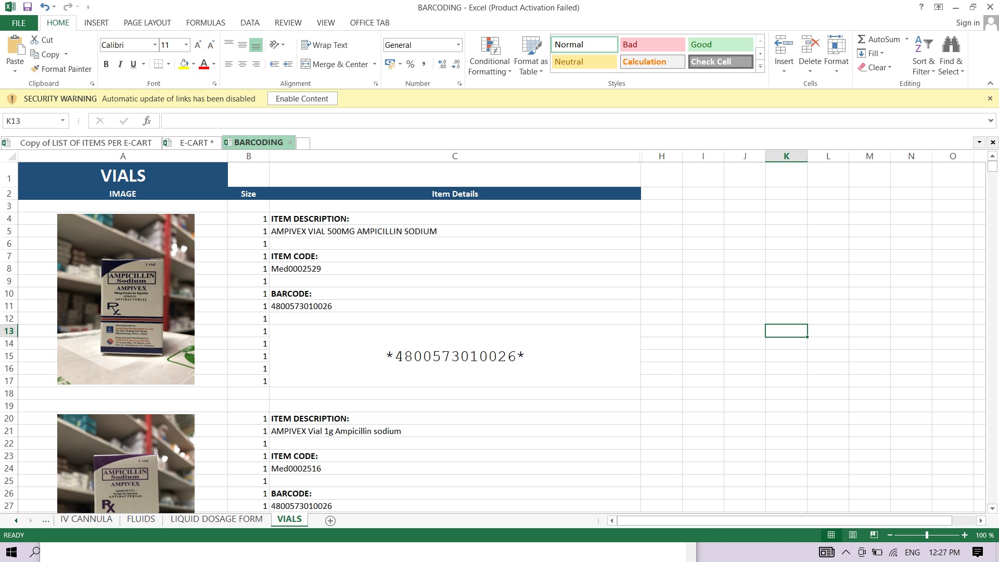Click the Ampicillin vial image in row 4
This screenshot has height=562, width=999.
pos(126,299)
